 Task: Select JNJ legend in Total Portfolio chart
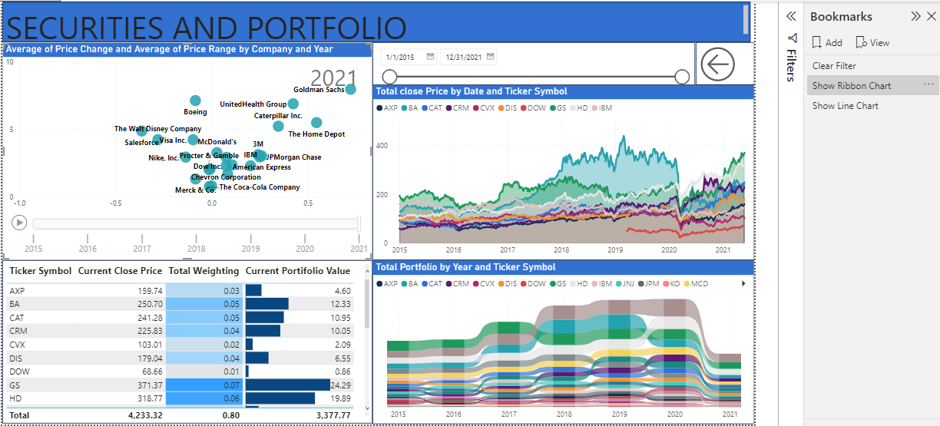[627, 284]
